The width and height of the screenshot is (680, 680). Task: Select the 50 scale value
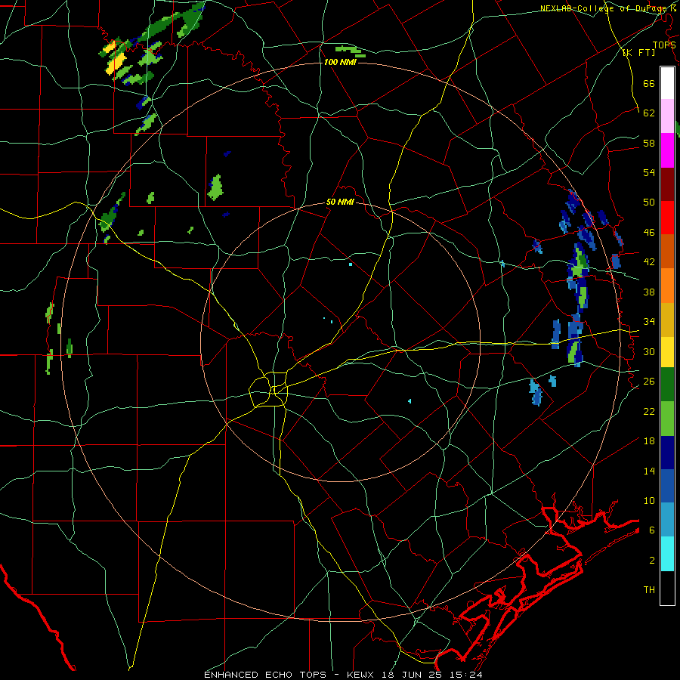tap(649, 202)
